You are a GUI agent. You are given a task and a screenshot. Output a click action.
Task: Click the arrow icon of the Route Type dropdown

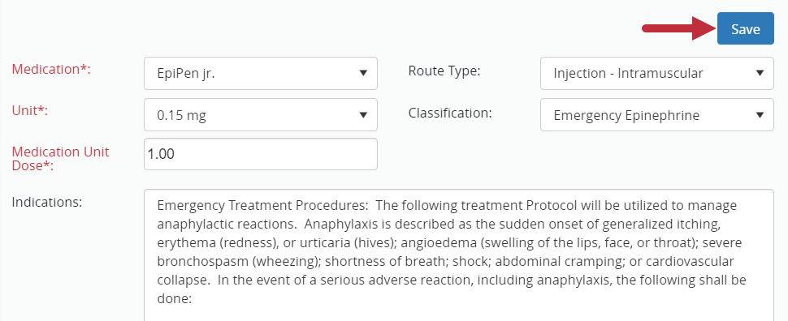click(760, 73)
